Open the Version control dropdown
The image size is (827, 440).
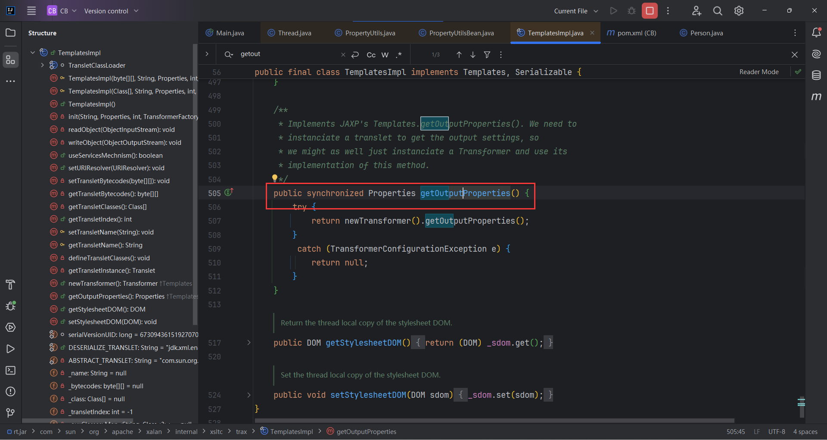tap(112, 11)
